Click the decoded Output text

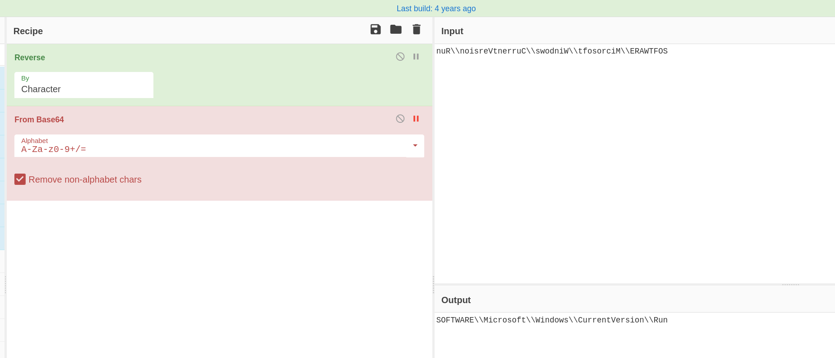[552, 320]
